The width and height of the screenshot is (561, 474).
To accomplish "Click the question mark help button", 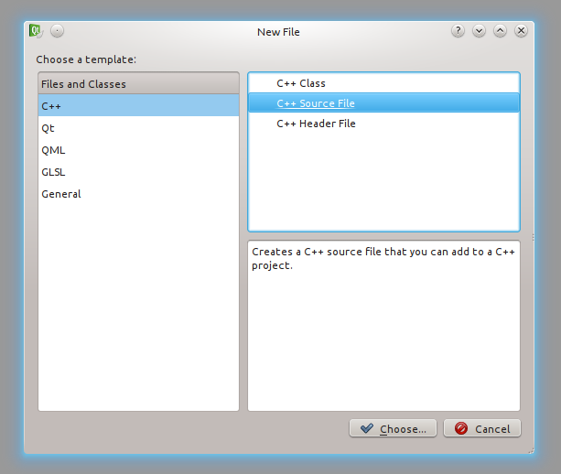I will [458, 31].
